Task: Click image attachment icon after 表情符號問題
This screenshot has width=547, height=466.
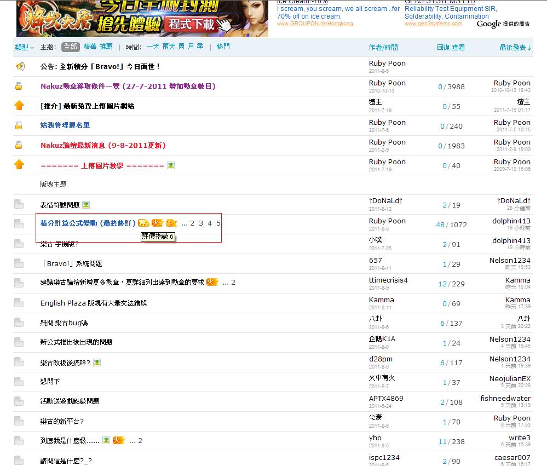Action: click(x=86, y=205)
